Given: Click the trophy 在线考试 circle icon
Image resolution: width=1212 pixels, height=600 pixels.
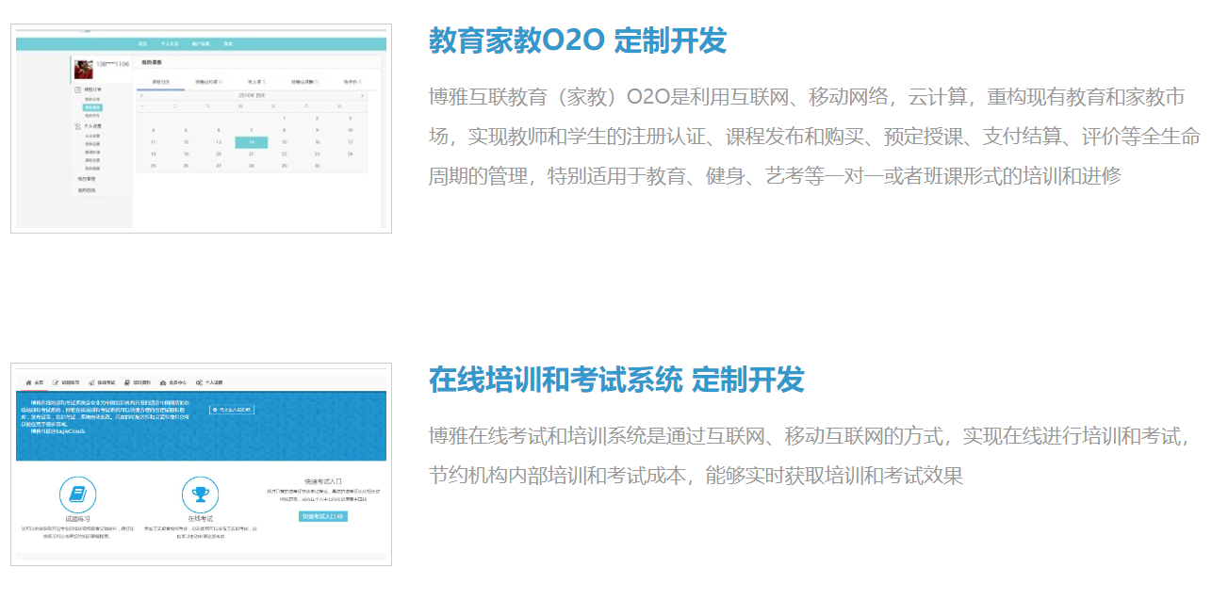Looking at the screenshot, I should pos(200,495).
